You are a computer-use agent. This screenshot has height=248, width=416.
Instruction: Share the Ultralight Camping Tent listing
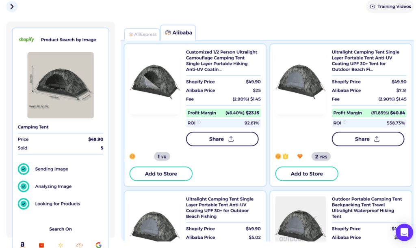[368, 139]
